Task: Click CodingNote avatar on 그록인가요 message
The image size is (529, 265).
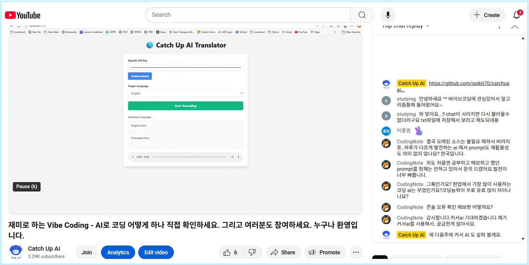Action: point(386,186)
